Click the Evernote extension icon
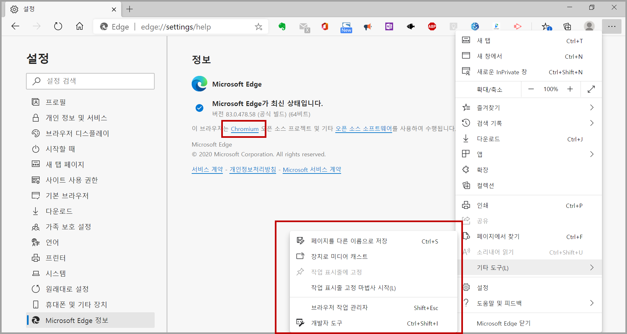Screen dimensions: 627x334 click(x=282, y=27)
